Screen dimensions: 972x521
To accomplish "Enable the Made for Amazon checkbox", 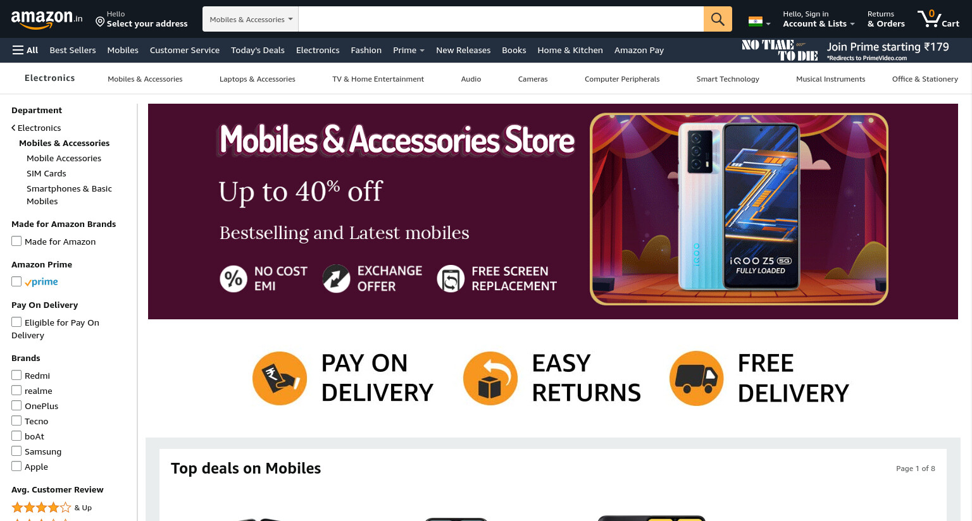I will coord(16,241).
